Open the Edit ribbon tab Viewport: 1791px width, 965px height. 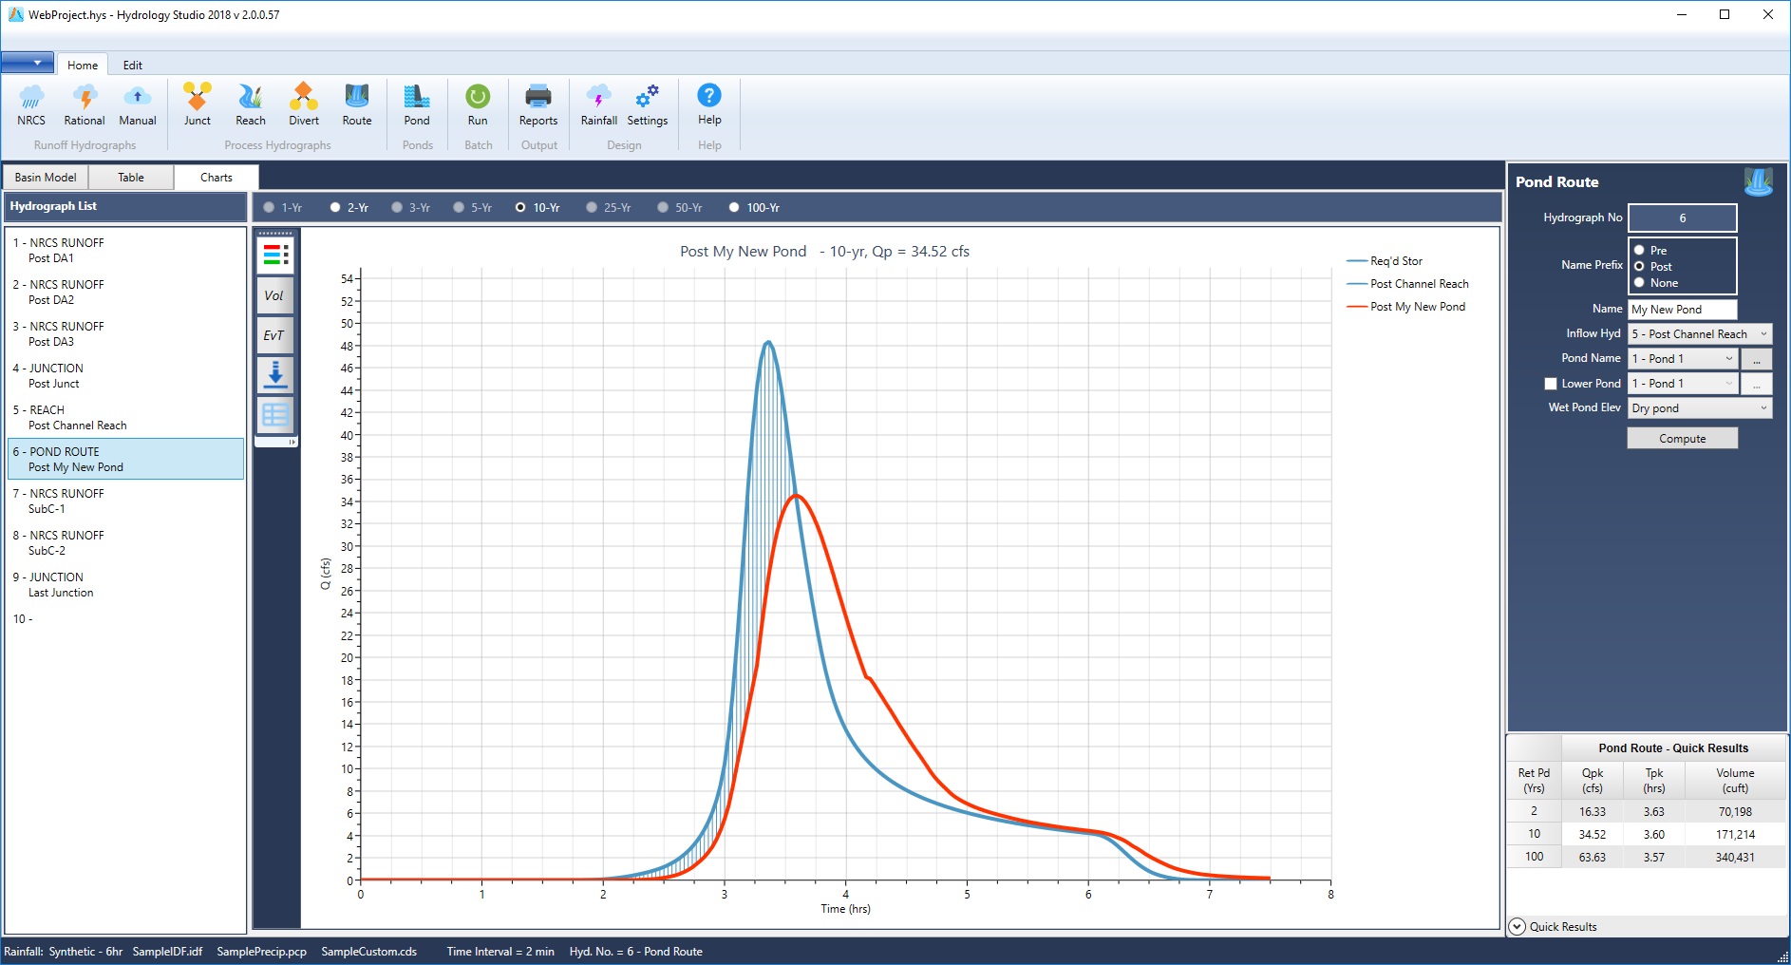(132, 65)
